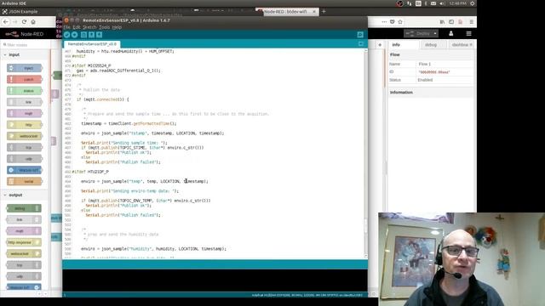Image resolution: width=545 pixels, height=306 pixels.
Task: Click the Arduino Upload arrow button
Action: (x=74, y=35)
